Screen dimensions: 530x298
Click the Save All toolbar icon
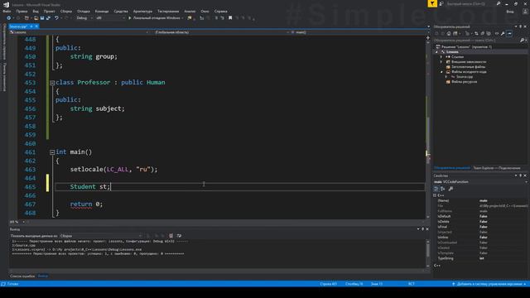pos(48,18)
